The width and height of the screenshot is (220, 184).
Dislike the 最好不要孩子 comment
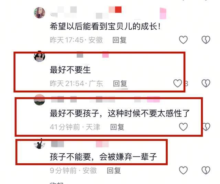click(x=206, y=127)
